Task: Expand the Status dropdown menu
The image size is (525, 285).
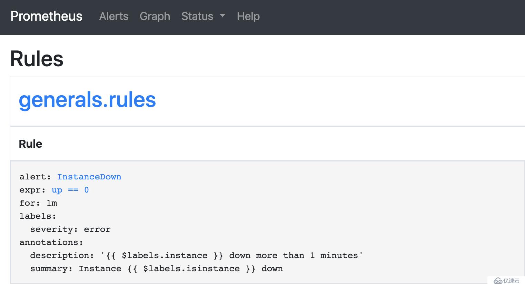Action: tap(203, 16)
